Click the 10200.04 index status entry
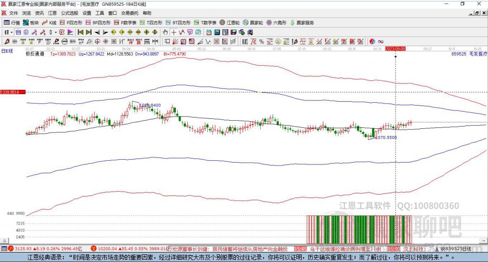Image resolution: width=488 pixels, height=262 pixels. coord(129,249)
